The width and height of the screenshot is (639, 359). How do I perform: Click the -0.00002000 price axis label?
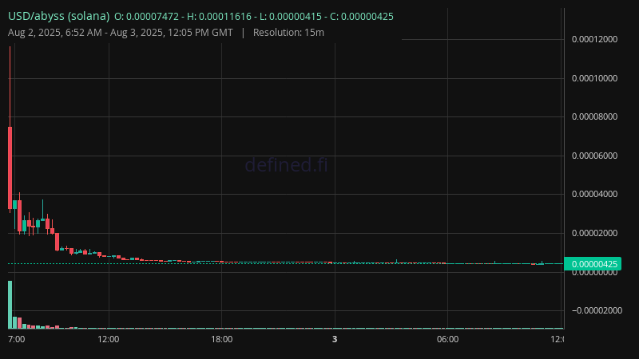597,310
